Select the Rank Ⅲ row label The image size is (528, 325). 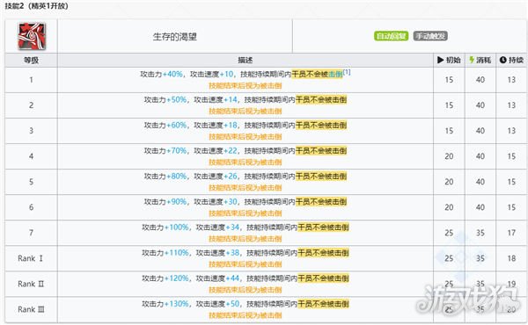pyautogui.click(x=31, y=309)
